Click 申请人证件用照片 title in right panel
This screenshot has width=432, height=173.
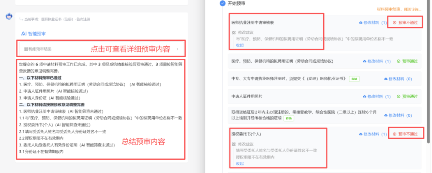click(247, 97)
